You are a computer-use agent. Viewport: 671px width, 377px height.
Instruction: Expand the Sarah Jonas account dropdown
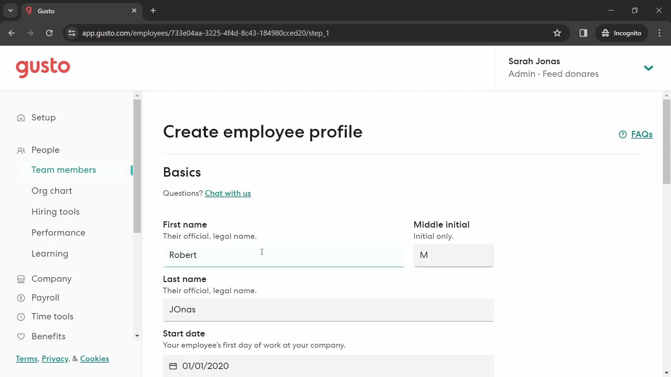tap(650, 68)
